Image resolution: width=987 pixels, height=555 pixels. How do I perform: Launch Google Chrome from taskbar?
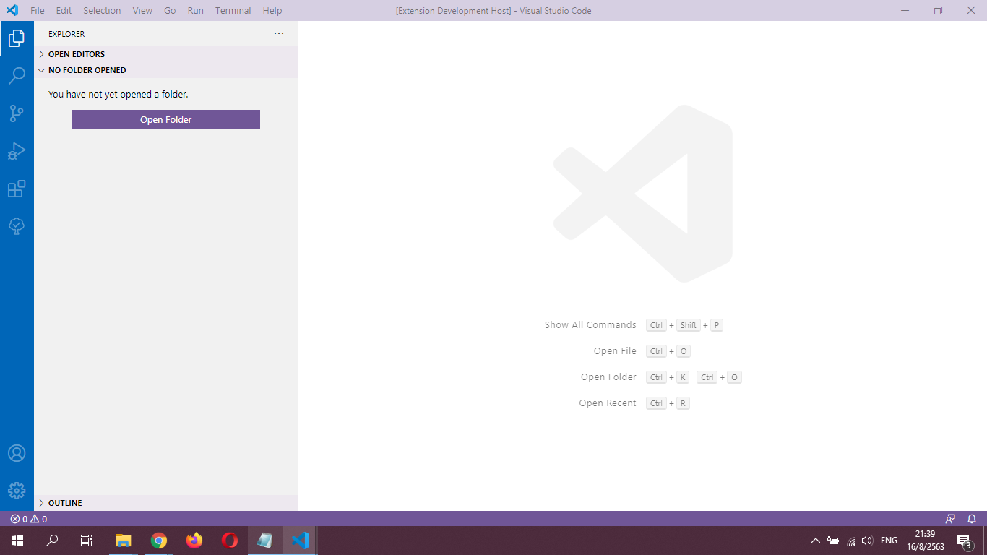[159, 541]
